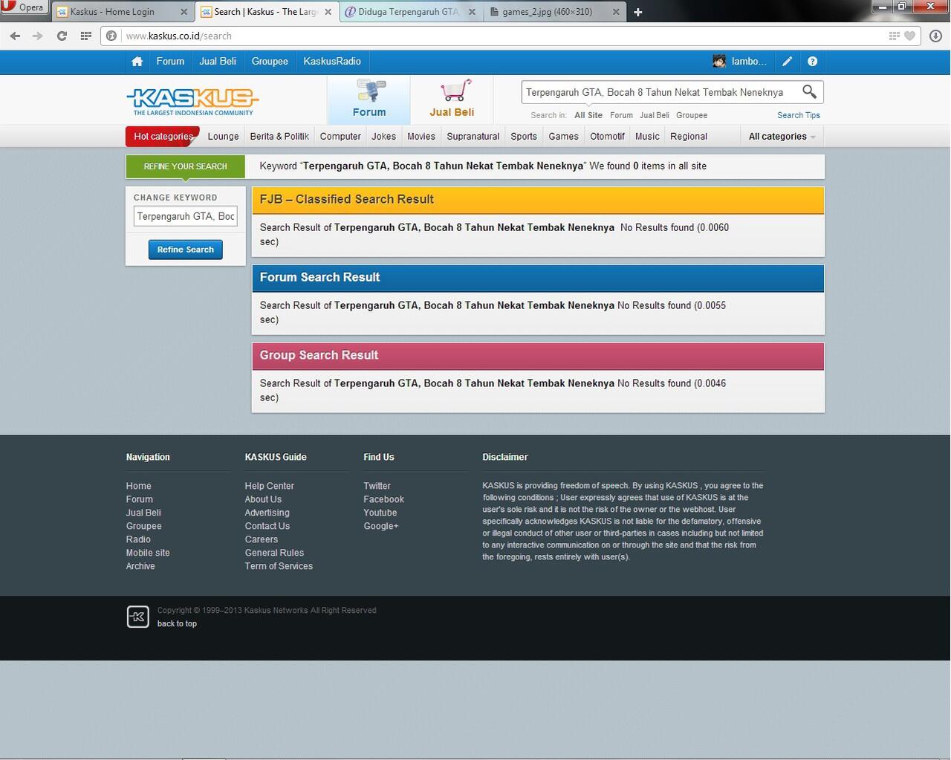Open the lambo... user menu
The height and width of the screenshot is (760, 951).
pyautogui.click(x=749, y=62)
